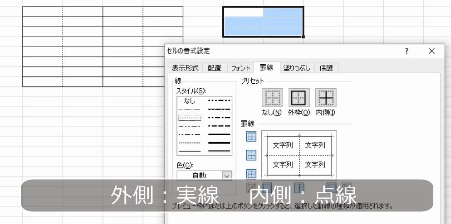Toggle the left border button
This screenshot has width=451, height=224.
(267, 188)
